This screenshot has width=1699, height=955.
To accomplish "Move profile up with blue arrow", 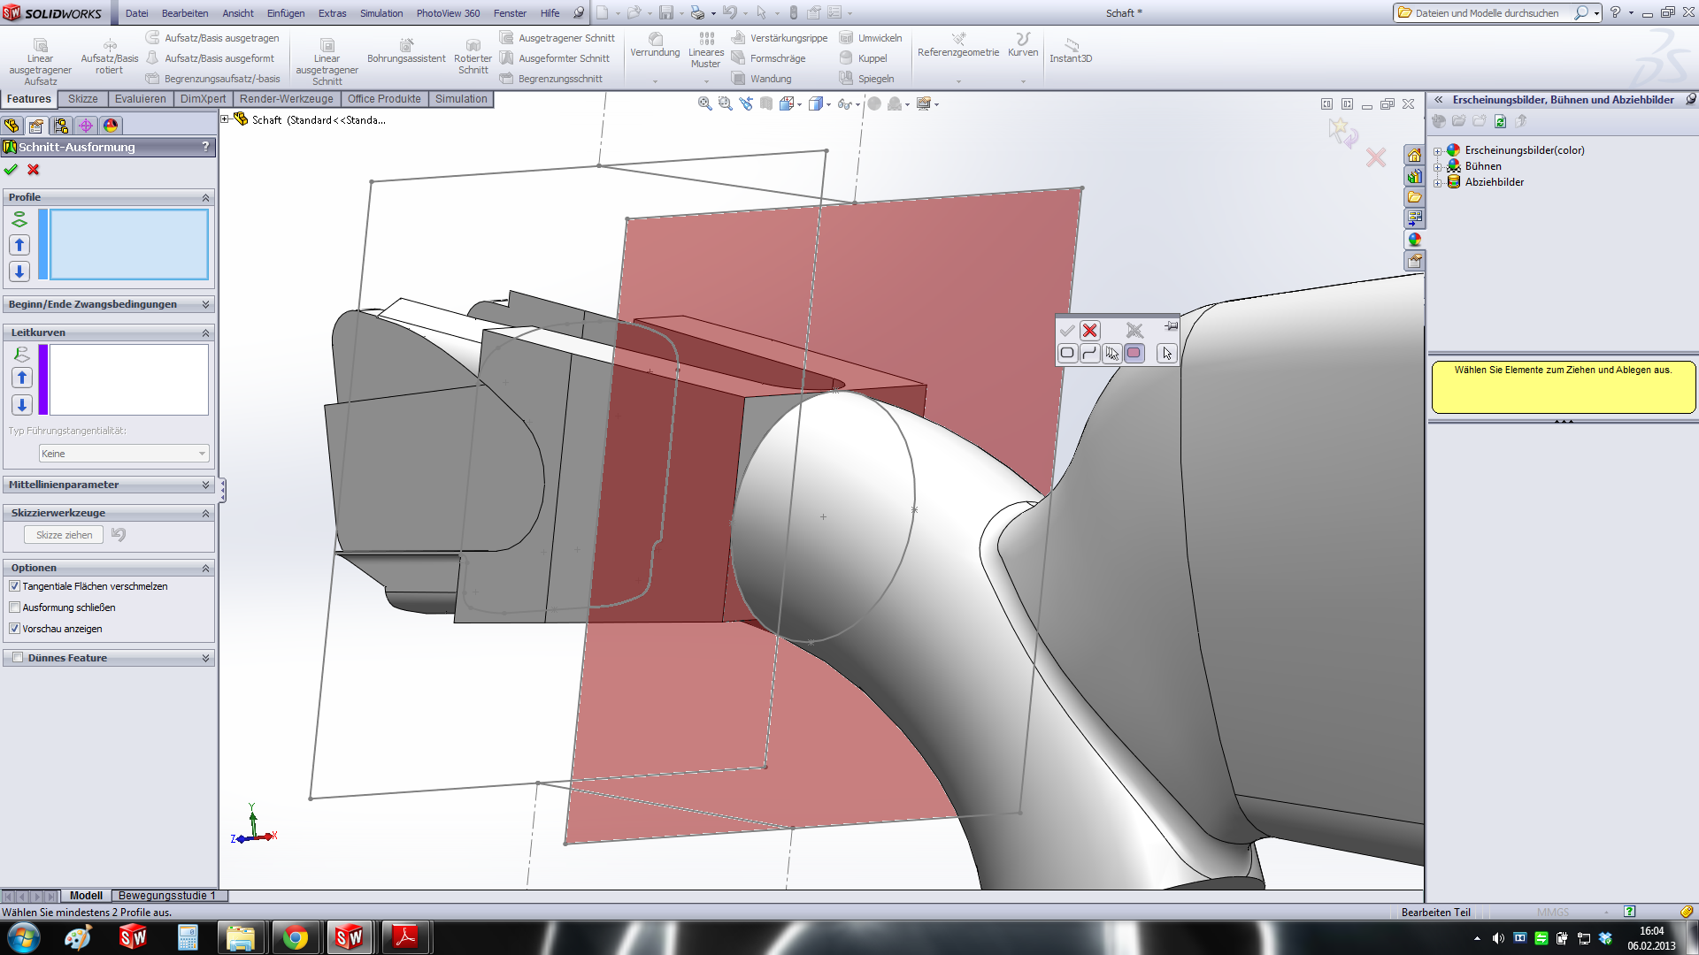I will [x=19, y=245].
